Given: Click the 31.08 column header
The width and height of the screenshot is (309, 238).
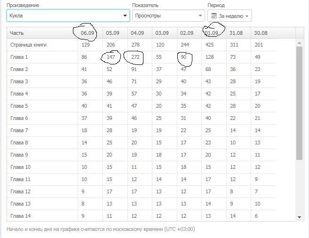Looking at the screenshot, I should pyautogui.click(x=236, y=33).
